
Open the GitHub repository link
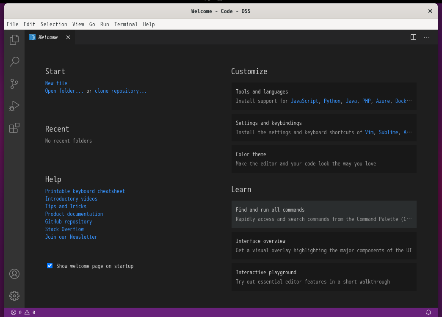pos(69,221)
